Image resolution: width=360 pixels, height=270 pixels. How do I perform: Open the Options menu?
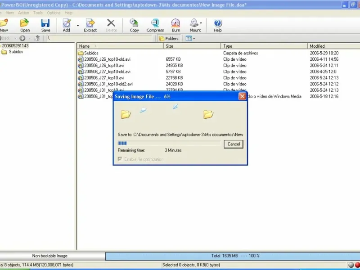click(54, 13)
